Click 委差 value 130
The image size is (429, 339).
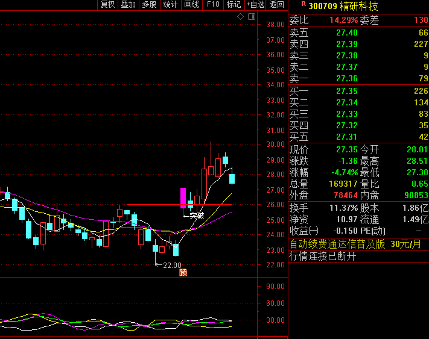(x=421, y=20)
